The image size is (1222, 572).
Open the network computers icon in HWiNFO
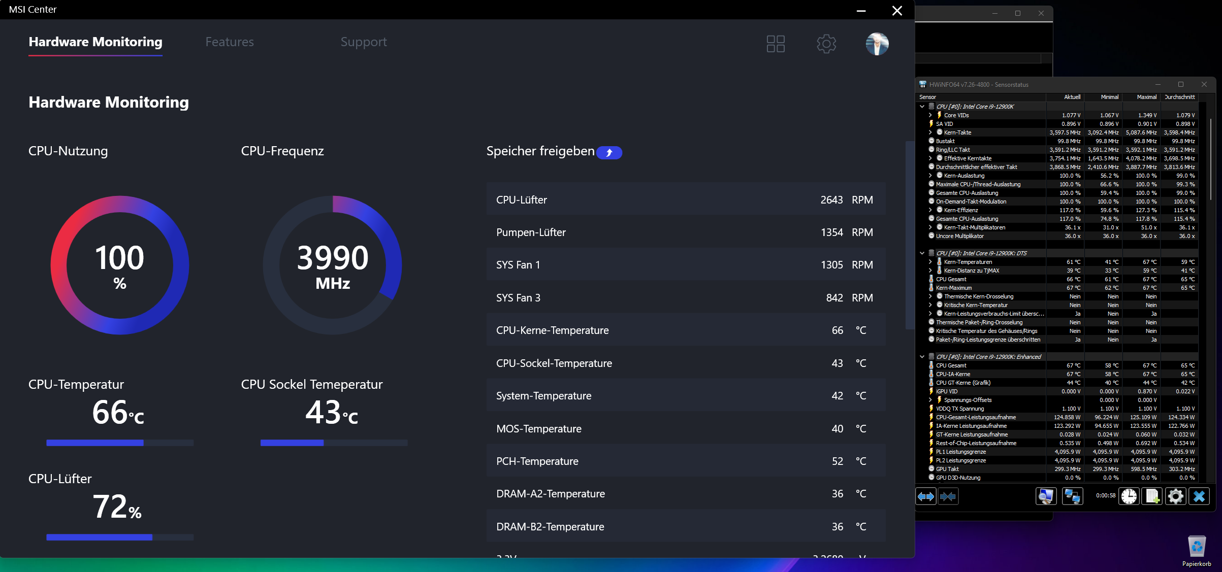(x=1072, y=496)
